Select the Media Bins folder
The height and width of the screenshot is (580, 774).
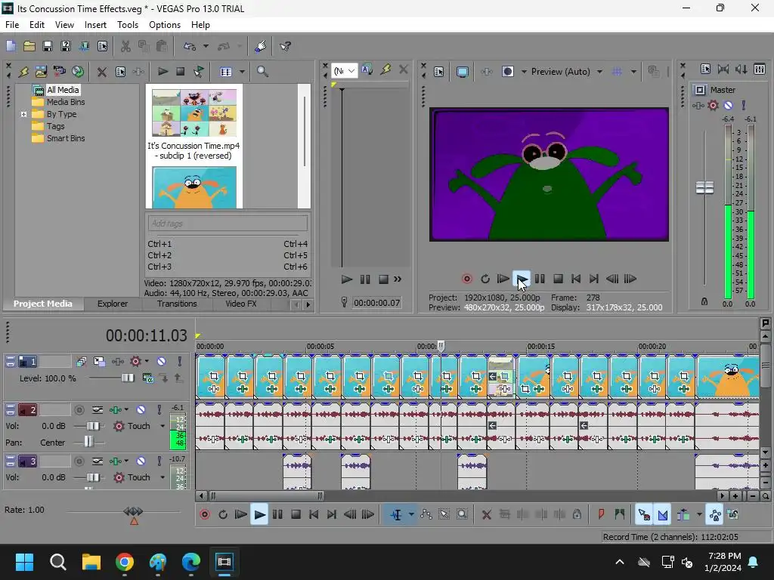tap(66, 102)
